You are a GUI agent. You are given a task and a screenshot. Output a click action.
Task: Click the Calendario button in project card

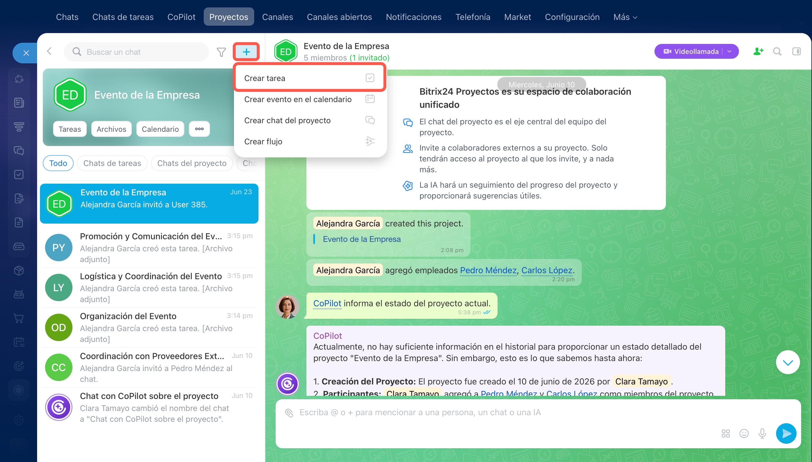click(x=160, y=129)
